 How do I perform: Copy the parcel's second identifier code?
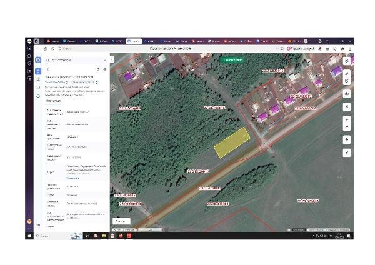[x=97, y=82]
